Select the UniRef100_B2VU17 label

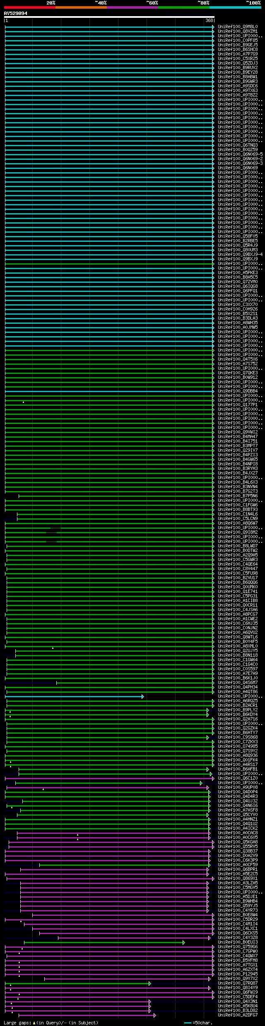pyautogui.click(x=238, y=578)
